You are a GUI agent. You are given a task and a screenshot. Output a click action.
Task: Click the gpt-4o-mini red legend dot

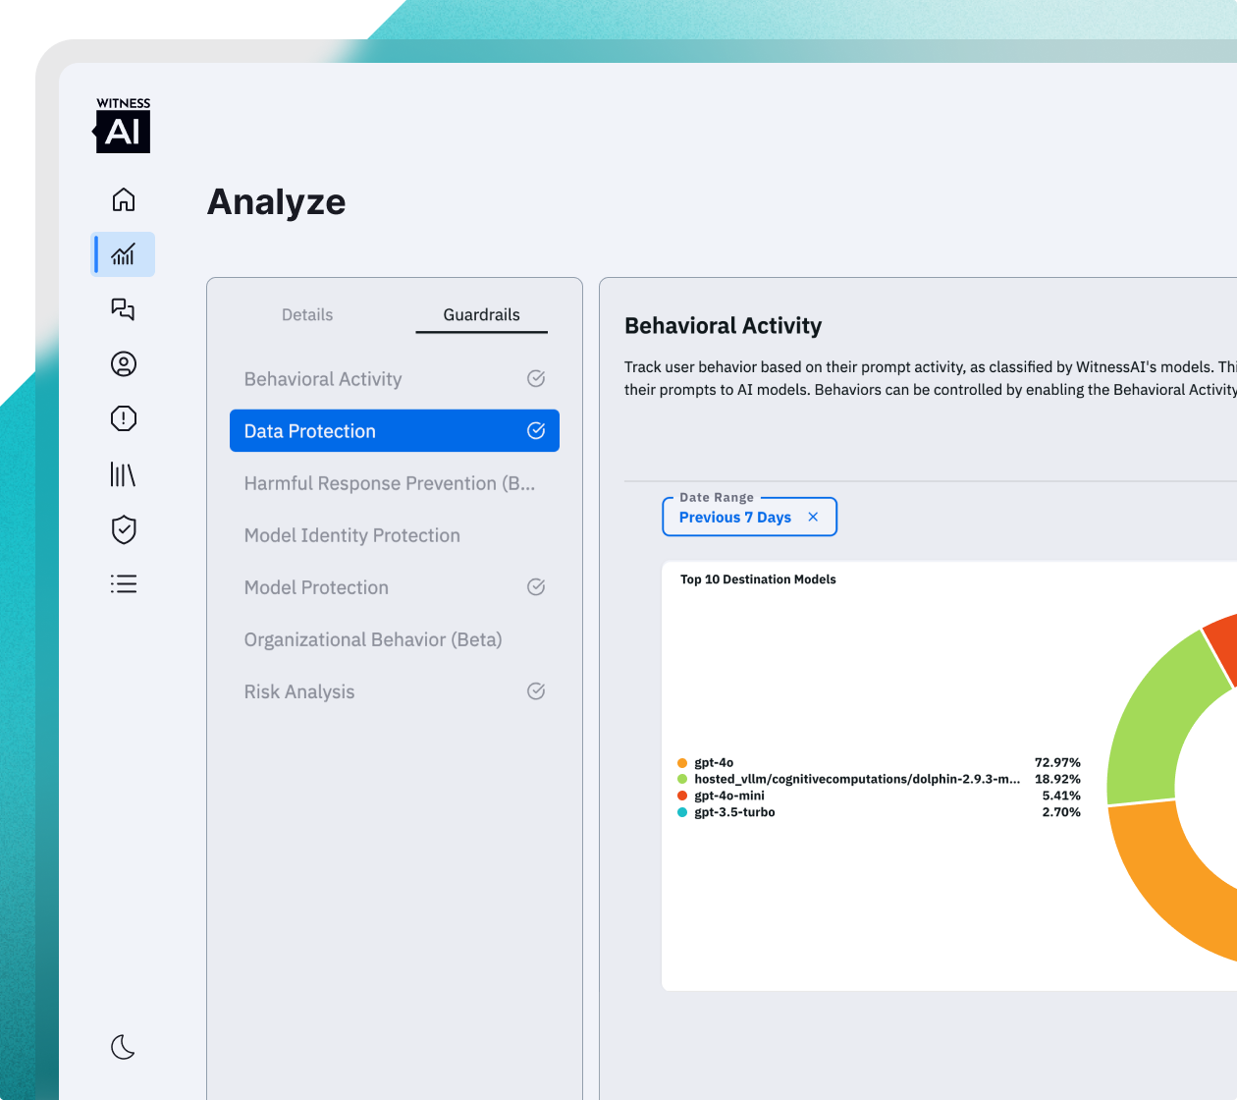click(x=682, y=797)
